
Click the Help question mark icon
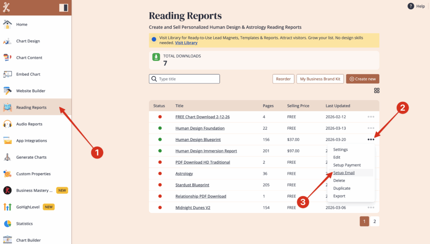(411, 6)
